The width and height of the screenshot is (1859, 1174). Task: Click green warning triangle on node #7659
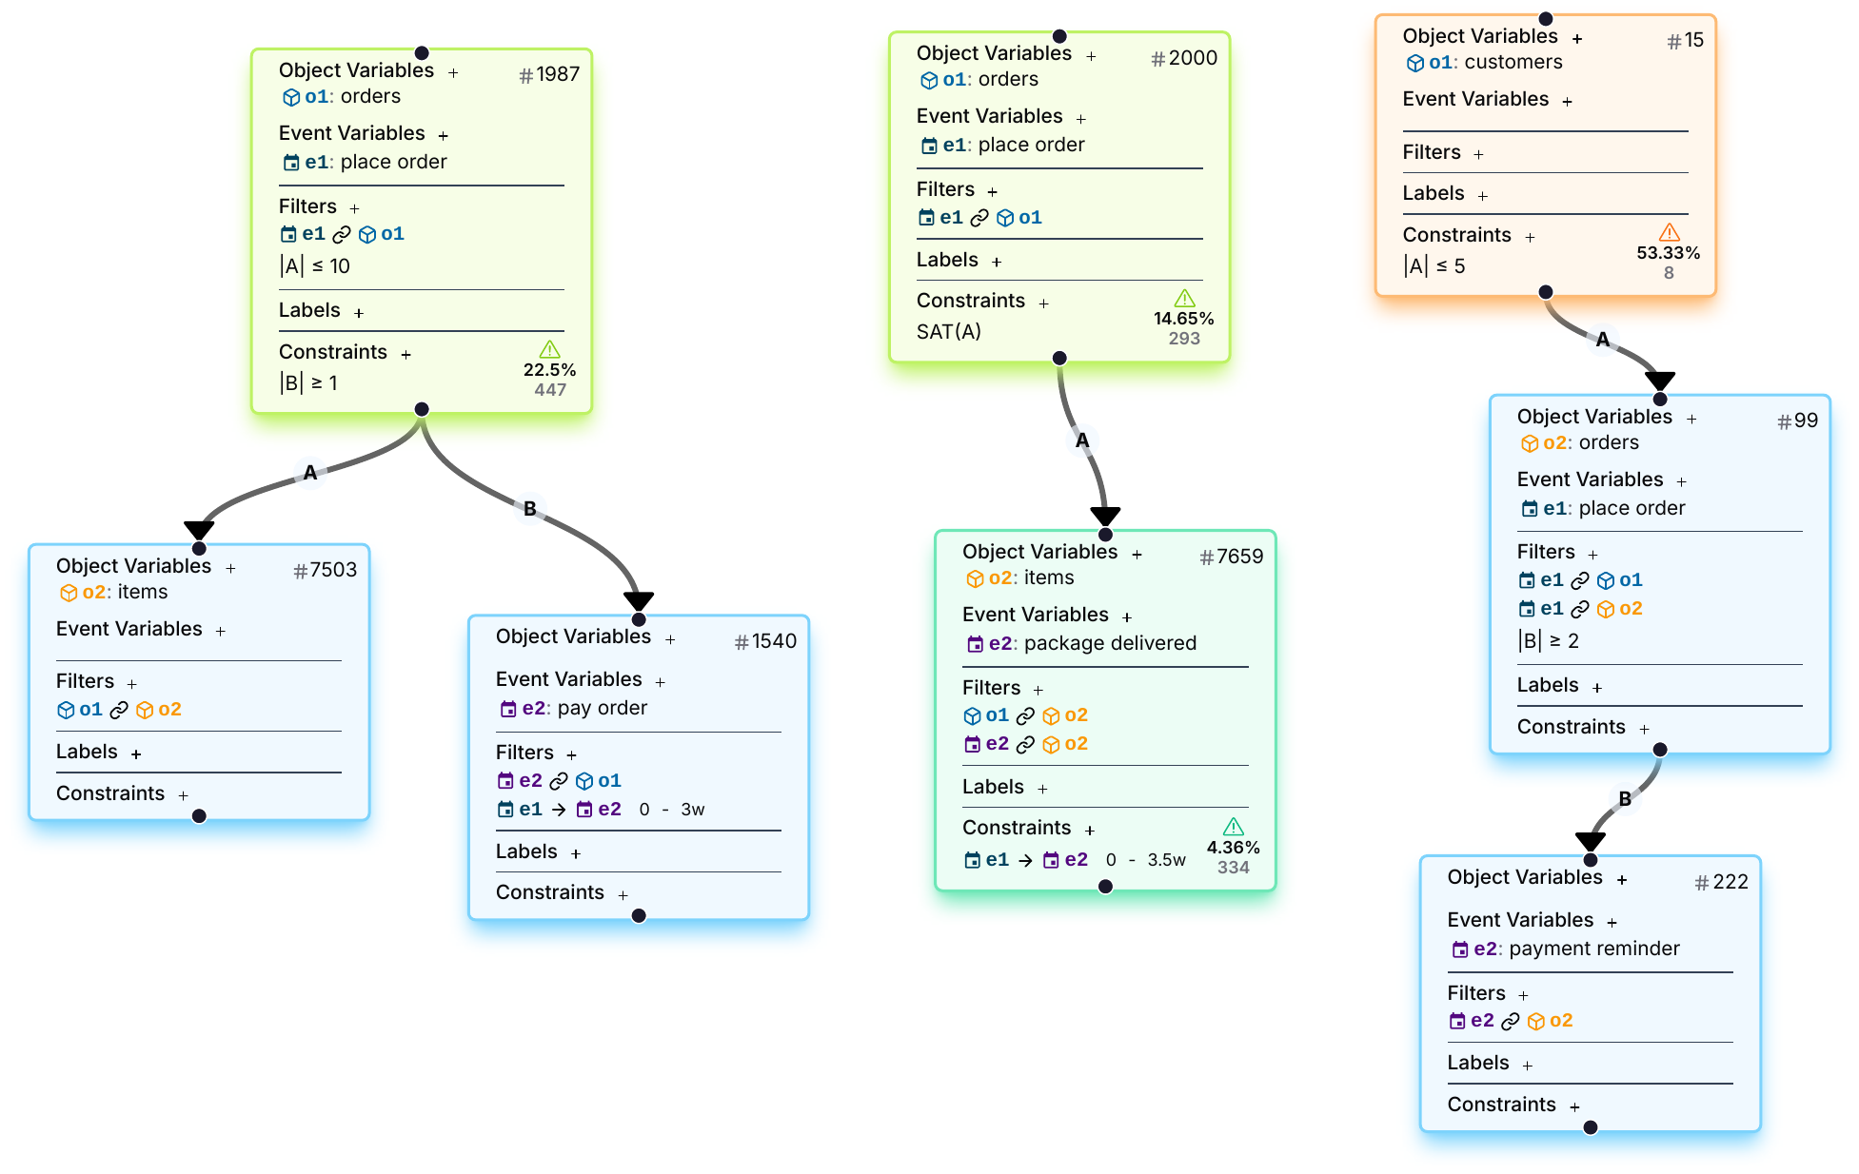pos(1233,826)
